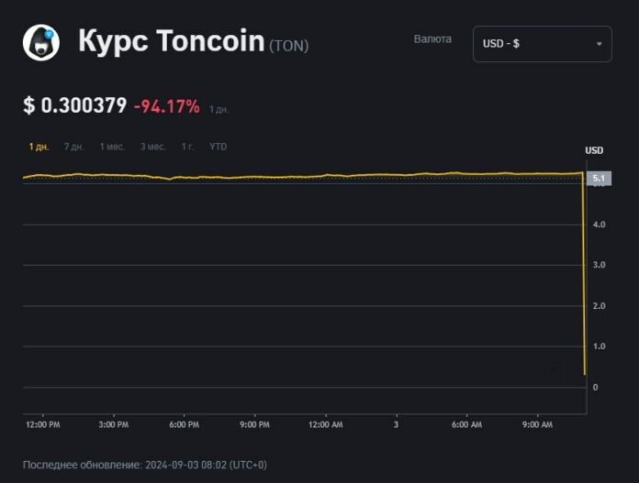Click the (TON) ticker symbol

pos(288,45)
